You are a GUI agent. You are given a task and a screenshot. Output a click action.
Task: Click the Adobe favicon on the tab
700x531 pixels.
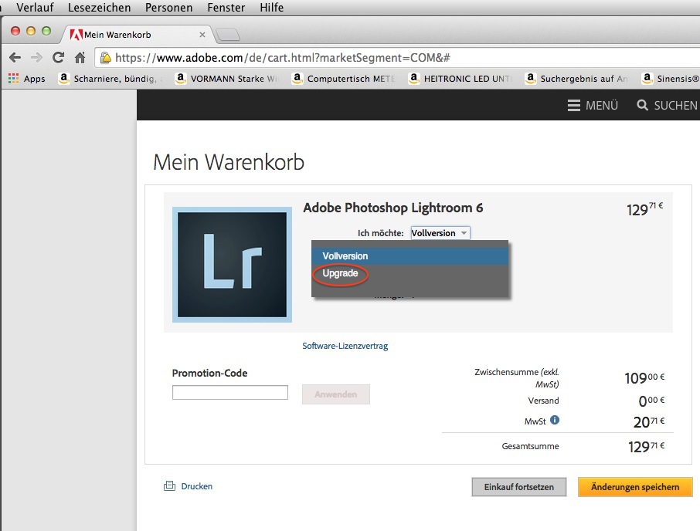point(76,35)
